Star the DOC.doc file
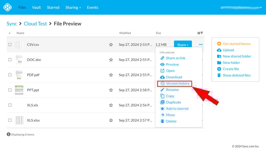Screen dimensions: 266x150 pos(111,60)
